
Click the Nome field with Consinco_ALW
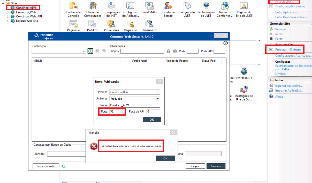(135, 105)
